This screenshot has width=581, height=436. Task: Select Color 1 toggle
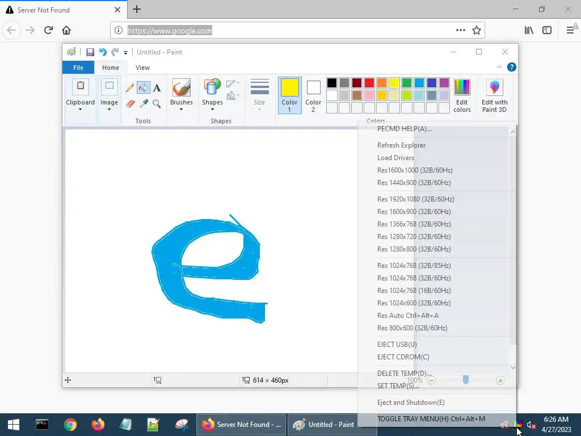pos(289,95)
